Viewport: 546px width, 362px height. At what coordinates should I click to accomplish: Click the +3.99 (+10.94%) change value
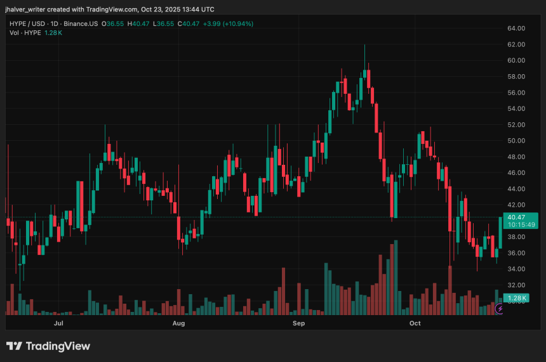click(x=227, y=23)
